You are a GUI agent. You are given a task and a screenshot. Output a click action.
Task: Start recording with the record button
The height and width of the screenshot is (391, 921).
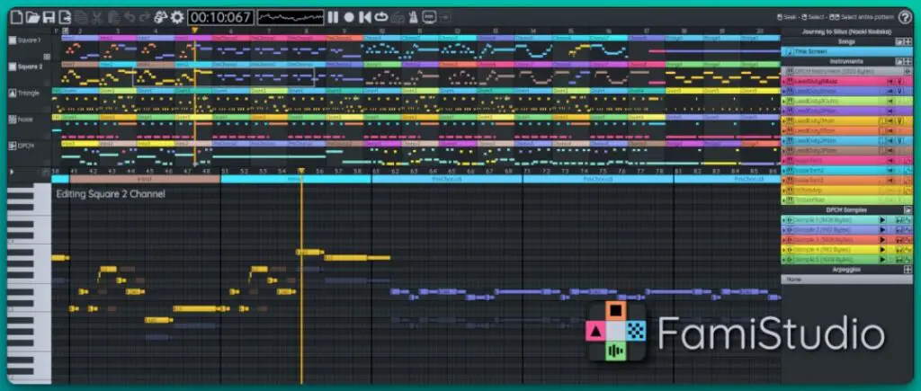tap(349, 17)
